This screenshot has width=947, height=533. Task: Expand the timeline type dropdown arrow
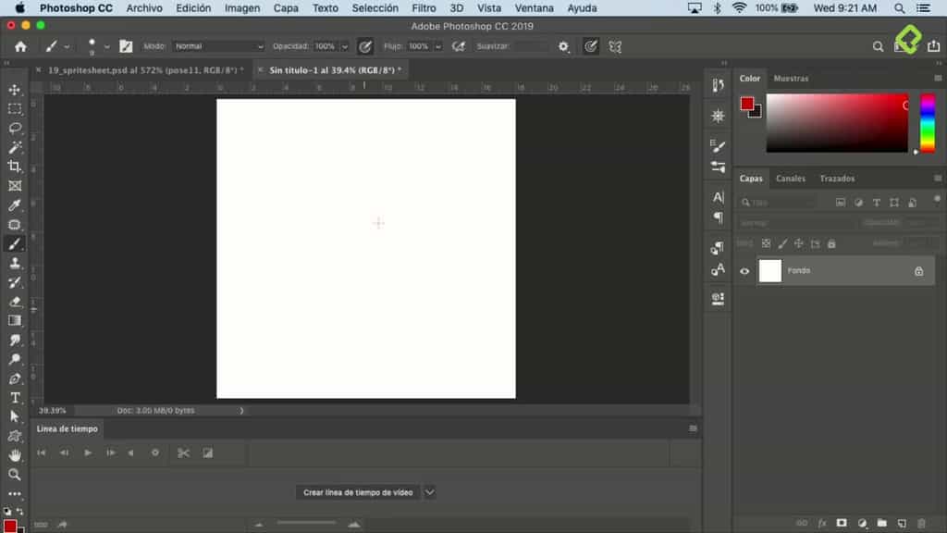(x=429, y=492)
